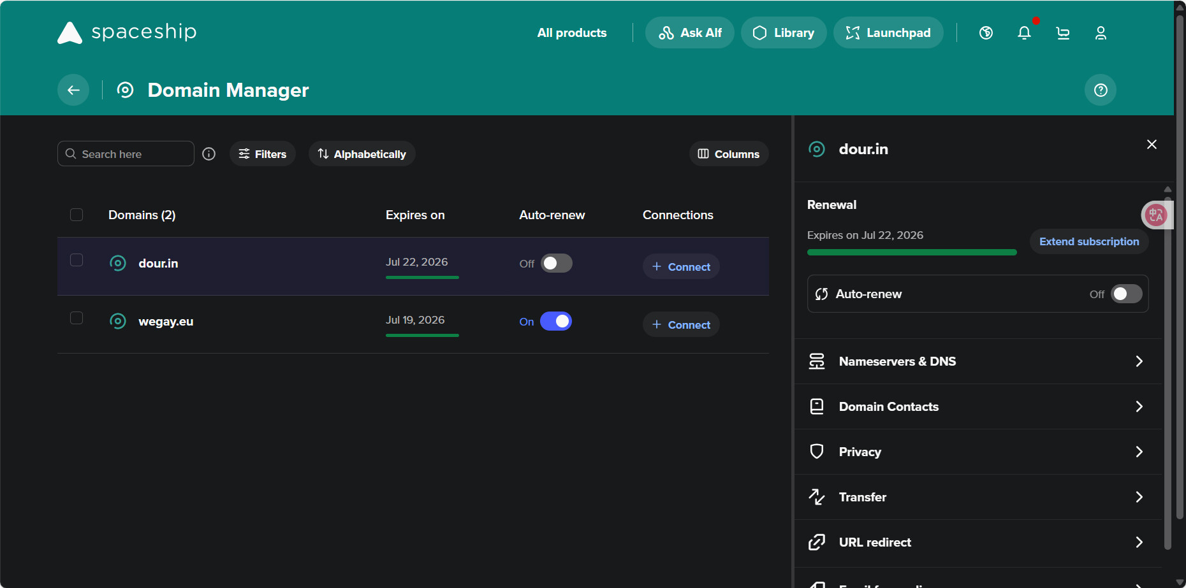Expand Privacy section
This screenshot has width=1186, height=588.
[978, 452]
